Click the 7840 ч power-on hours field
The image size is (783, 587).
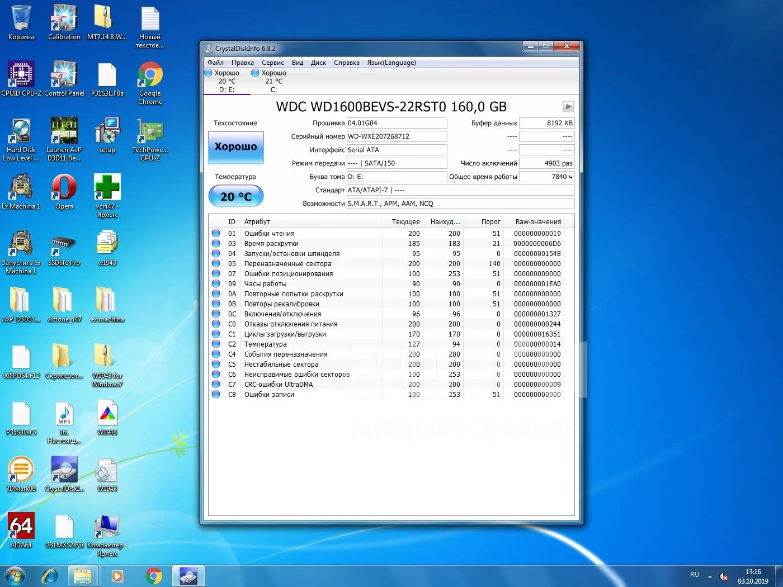(x=547, y=177)
